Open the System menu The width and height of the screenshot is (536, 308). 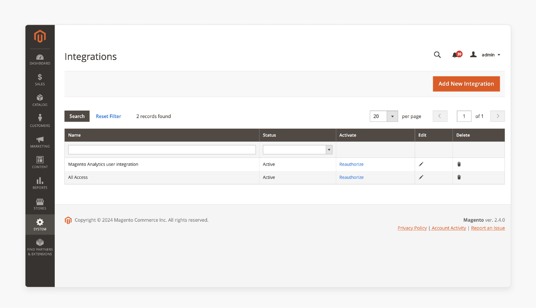[40, 224]
